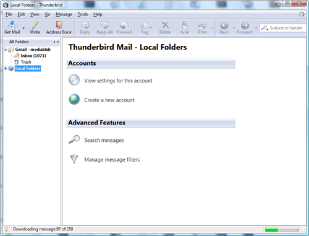The width and height of the screenshot is (309, 236).
Task: Click 'Downloading message 97 of 250' status text
Action: tap(43, 229)
